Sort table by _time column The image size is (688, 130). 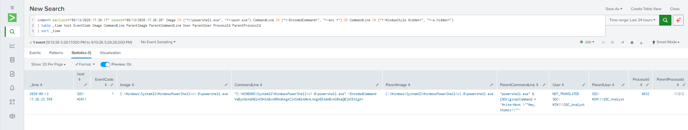pos(36,85)
